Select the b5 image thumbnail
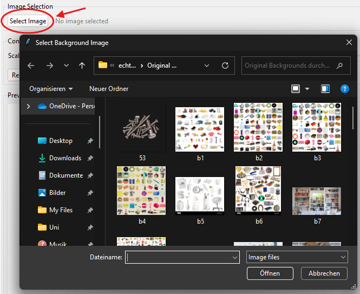The image size is (360, 294). click(200, 195)
